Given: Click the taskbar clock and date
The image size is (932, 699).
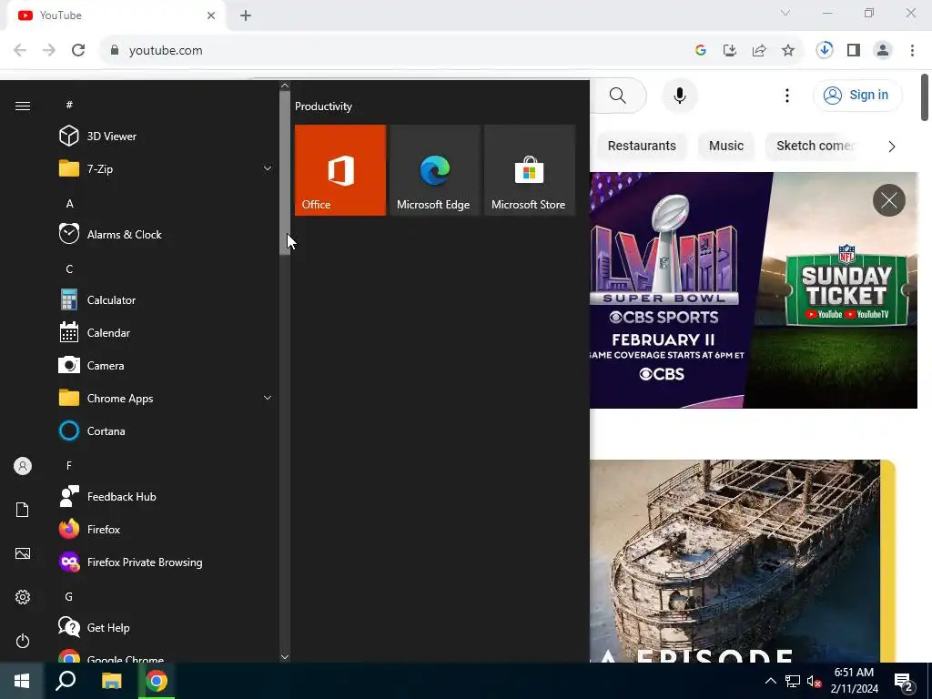Looking at the screenshot, I should point(854,681).
